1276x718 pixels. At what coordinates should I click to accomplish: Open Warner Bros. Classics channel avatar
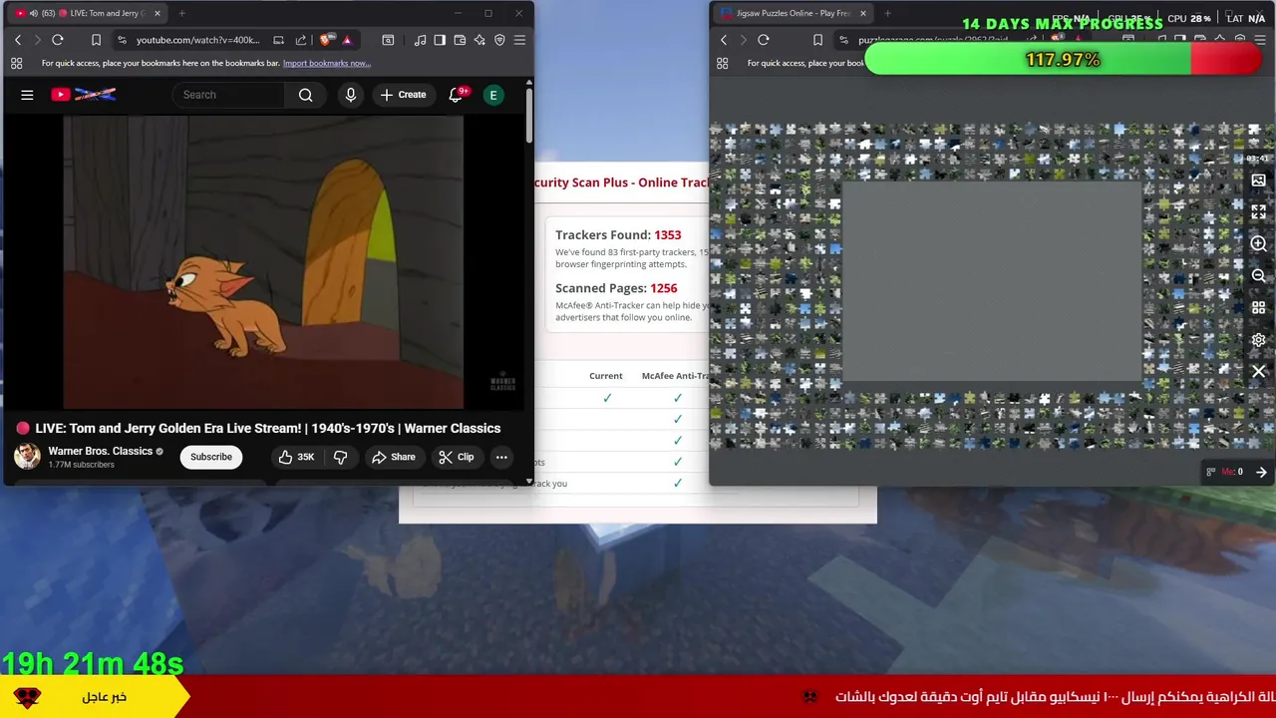pos(27,457)
